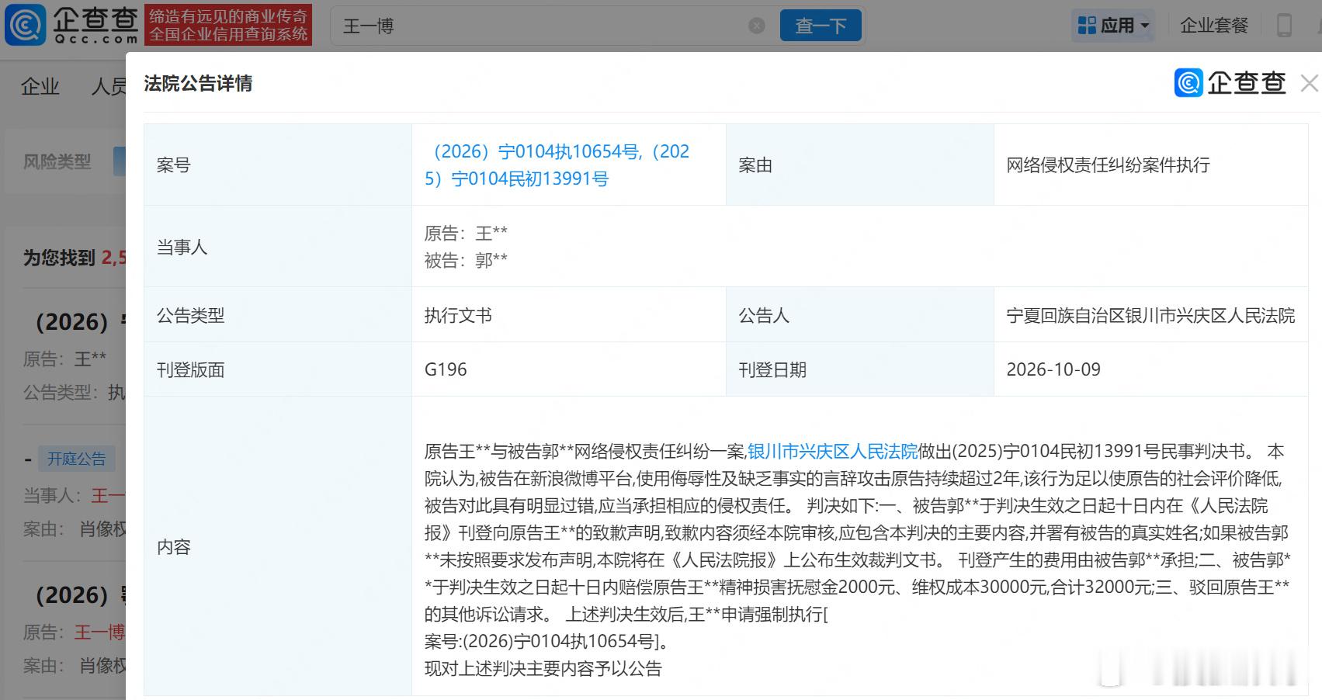Click the 公告类型 value 执行文书
This screenshot has width=1322, height=700.
(458, 315)
